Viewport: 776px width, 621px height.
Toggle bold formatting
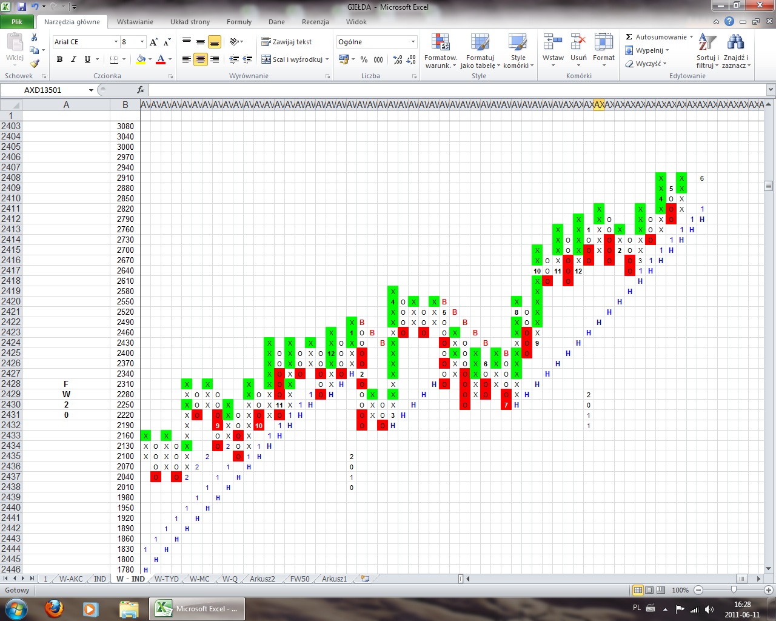pos(59,59)
